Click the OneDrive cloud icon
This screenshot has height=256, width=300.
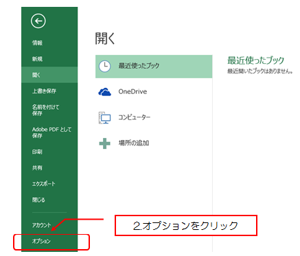pyautogui.click(x=104, y=92)
